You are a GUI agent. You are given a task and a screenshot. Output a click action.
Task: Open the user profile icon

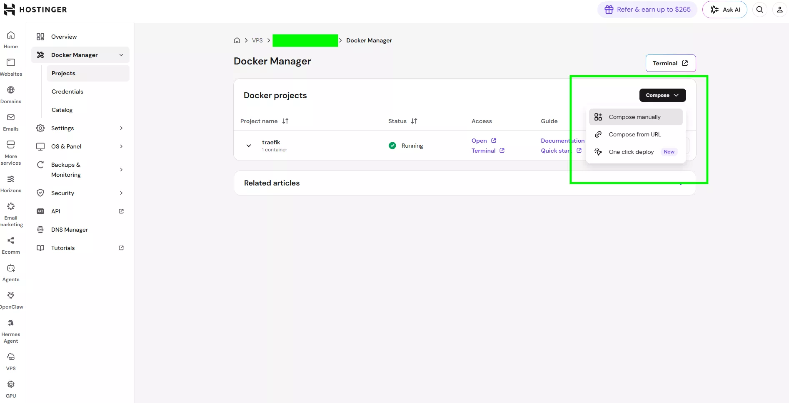pos(780,10)
